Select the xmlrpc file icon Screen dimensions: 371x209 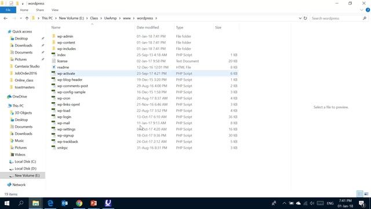(x=54, y=147)
